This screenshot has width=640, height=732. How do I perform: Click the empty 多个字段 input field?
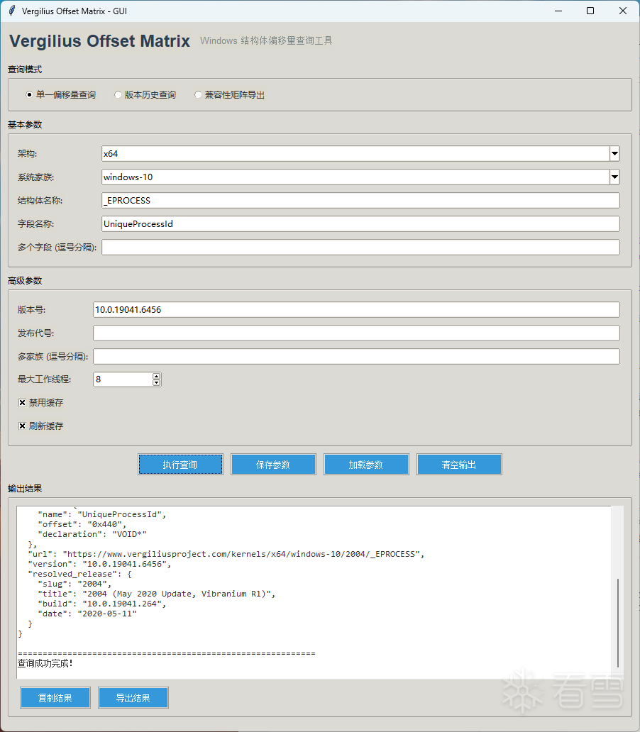coord(360,247)
